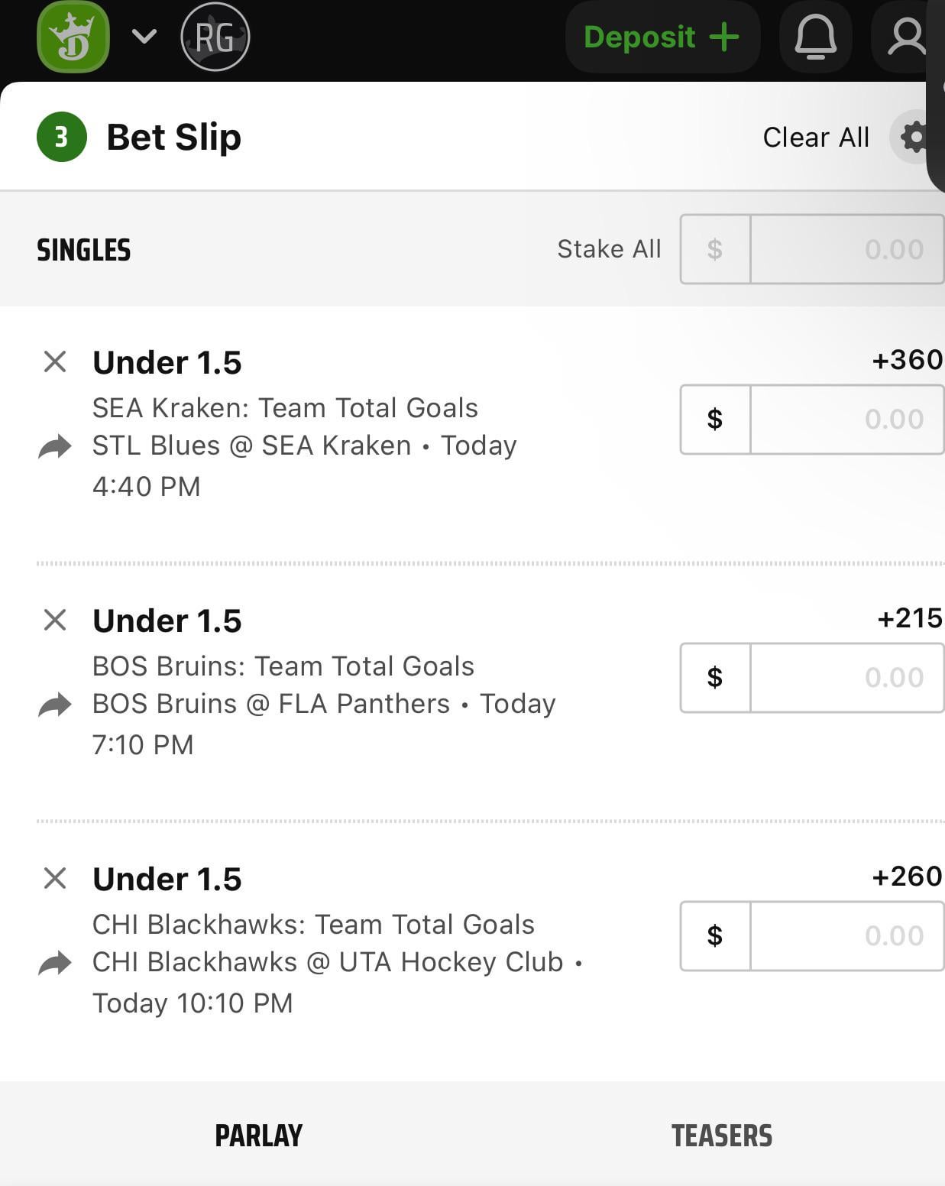The width and height of the screenshot is (945, 1186).
Task: Share the BOS Bruins @ FLA Panthers bet
Action: 55,705
